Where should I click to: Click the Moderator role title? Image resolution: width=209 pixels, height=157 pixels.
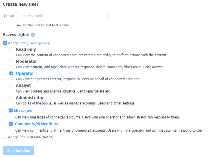click(26, 61)
